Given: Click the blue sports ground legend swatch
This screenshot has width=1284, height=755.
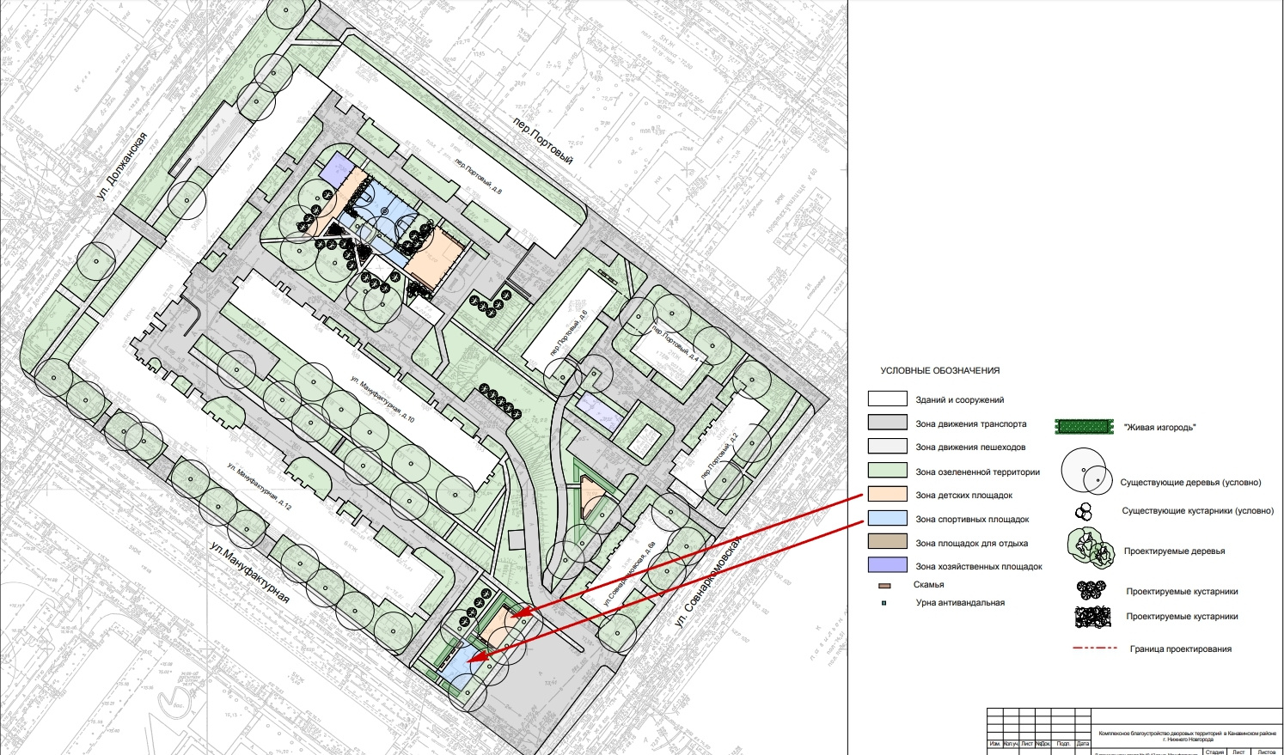Looking at the screenshot, I should coord(887,518).
